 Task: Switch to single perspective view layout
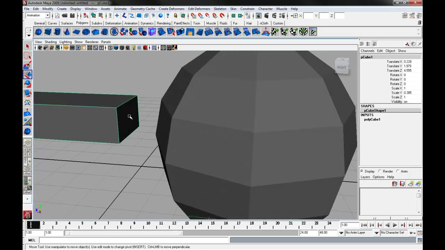[27, 143]
